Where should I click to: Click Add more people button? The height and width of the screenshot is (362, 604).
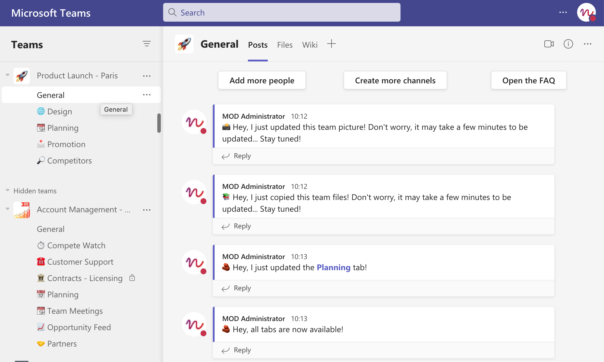coord(262,80)
